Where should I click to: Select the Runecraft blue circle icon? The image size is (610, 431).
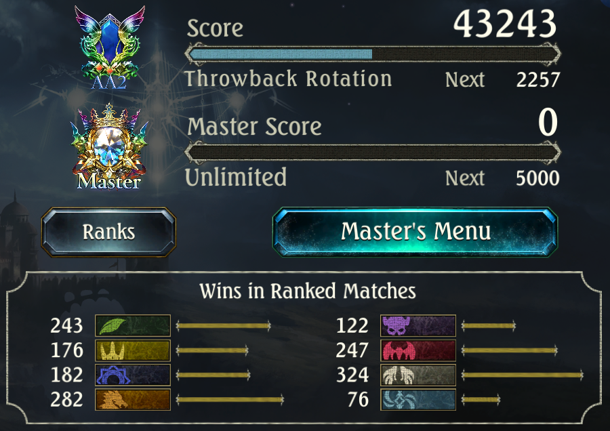(x=133, y=375)
